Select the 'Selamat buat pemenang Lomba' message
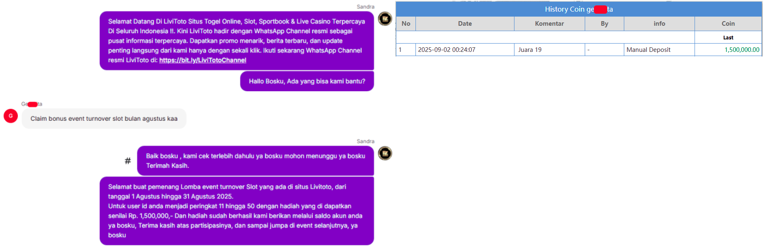764x249 pixels. coord(237,211)
